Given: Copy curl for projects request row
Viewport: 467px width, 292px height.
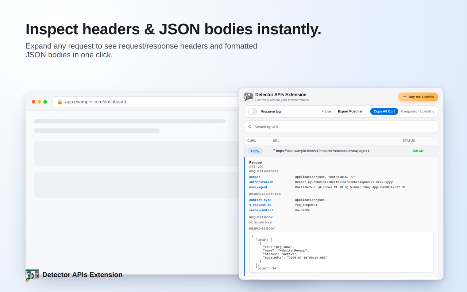Looking at the screenshot, I should tap(255, 151).
